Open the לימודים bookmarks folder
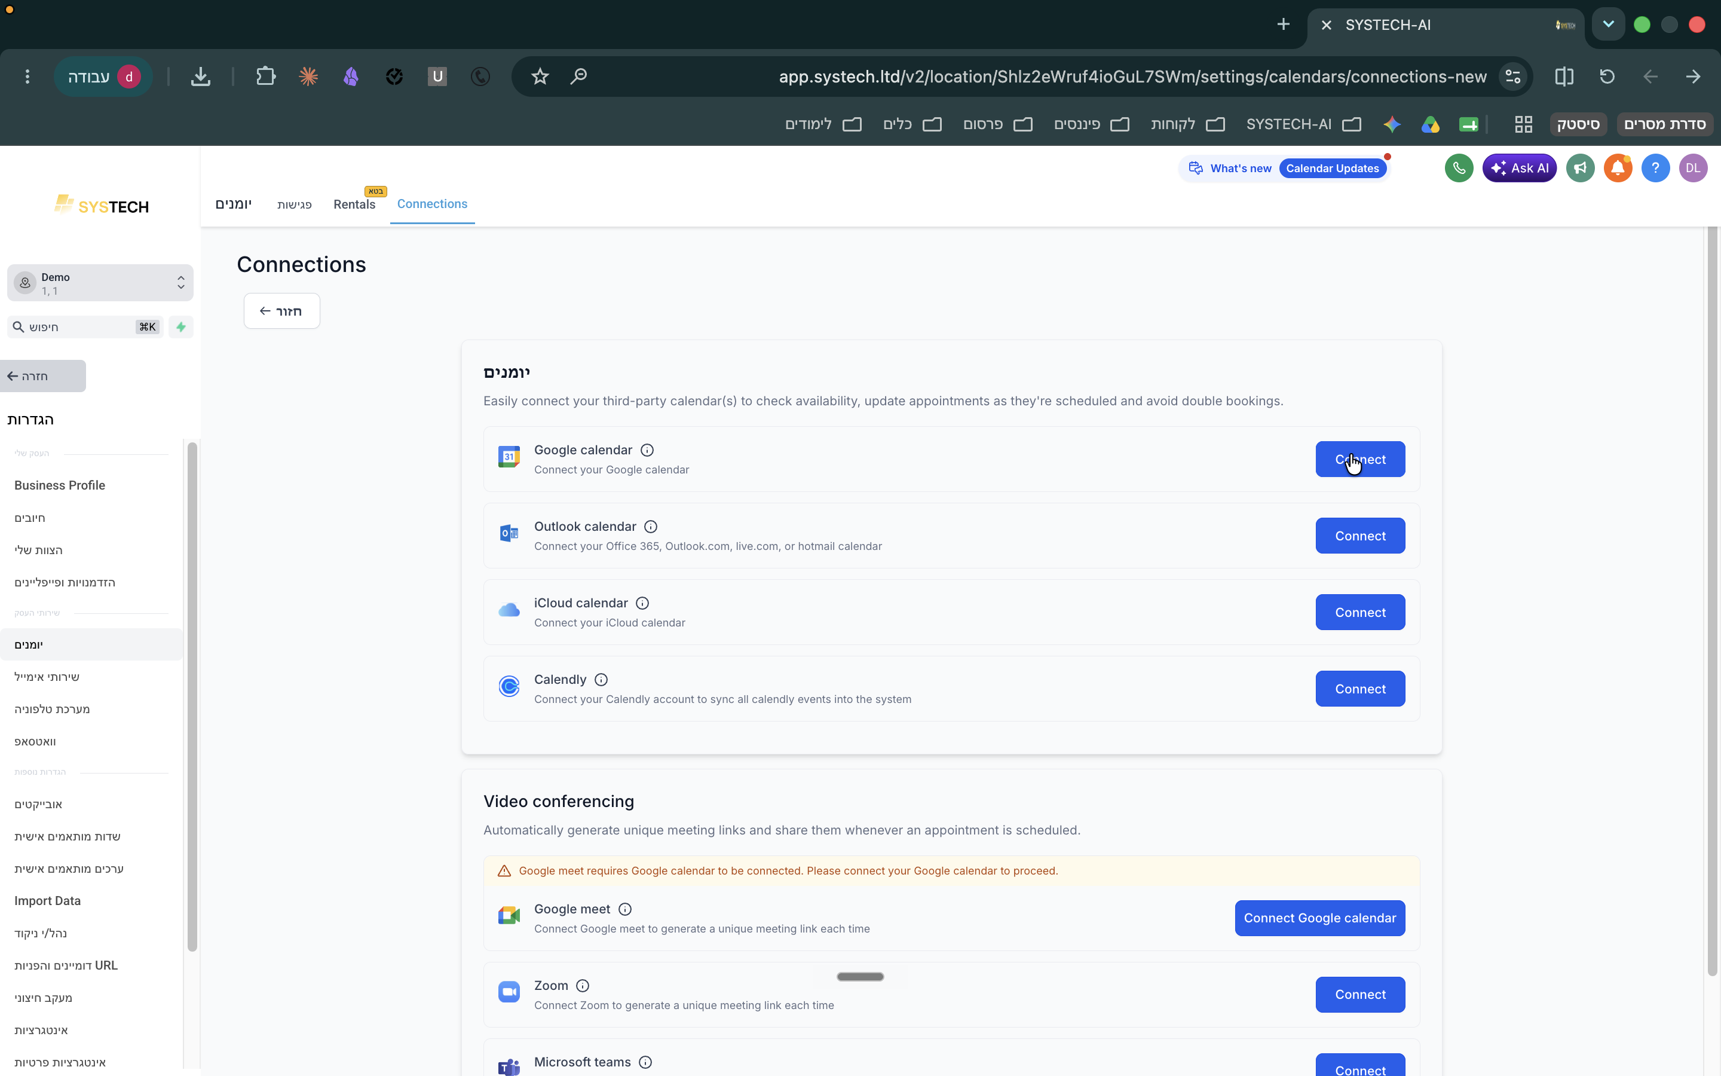 coord(823,124)
